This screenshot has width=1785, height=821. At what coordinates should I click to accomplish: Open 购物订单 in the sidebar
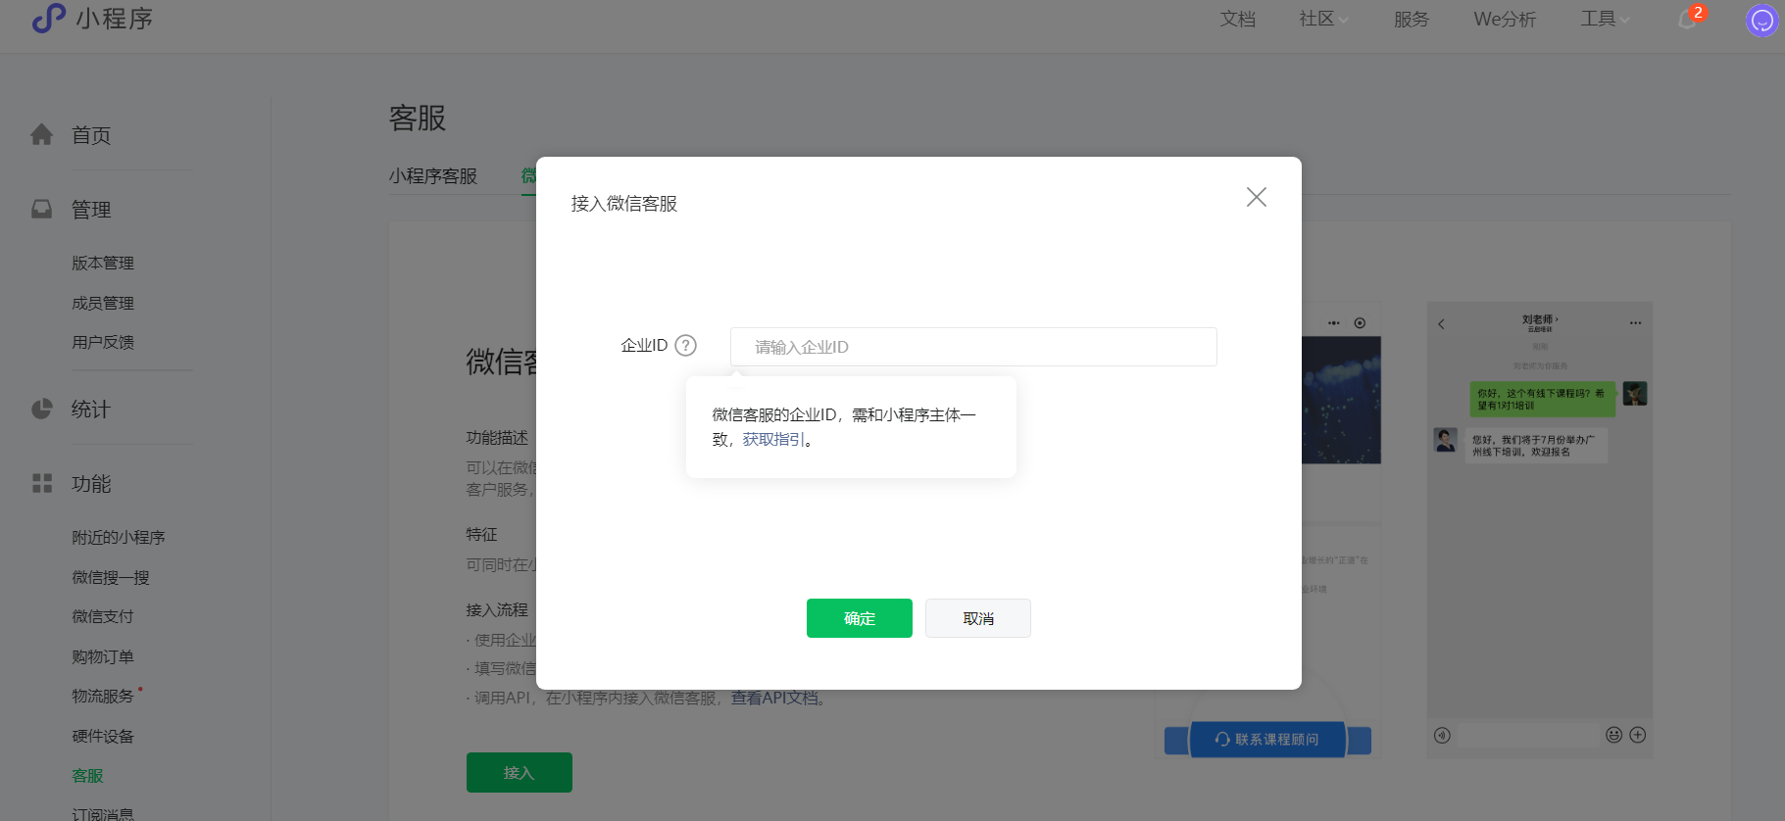pos(103,656)
